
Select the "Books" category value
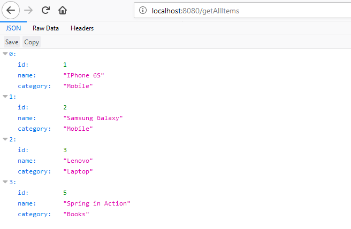pos(76,214)
